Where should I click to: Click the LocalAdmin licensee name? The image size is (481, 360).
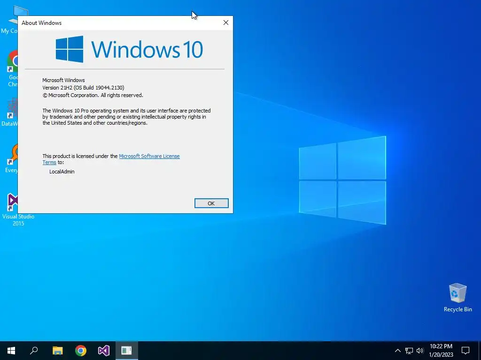tap(62, 172)
